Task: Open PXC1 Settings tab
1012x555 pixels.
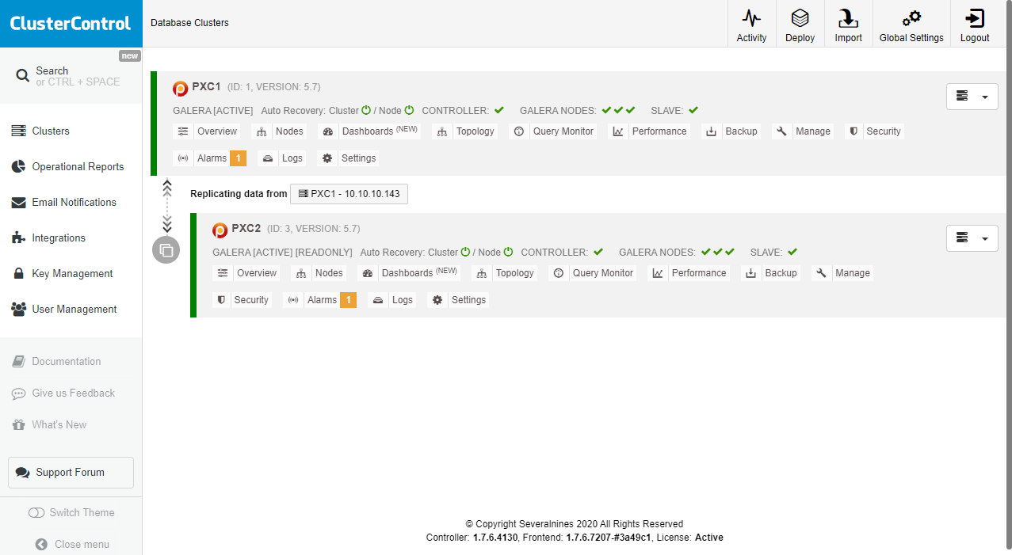Action: [x=348, y=158]
